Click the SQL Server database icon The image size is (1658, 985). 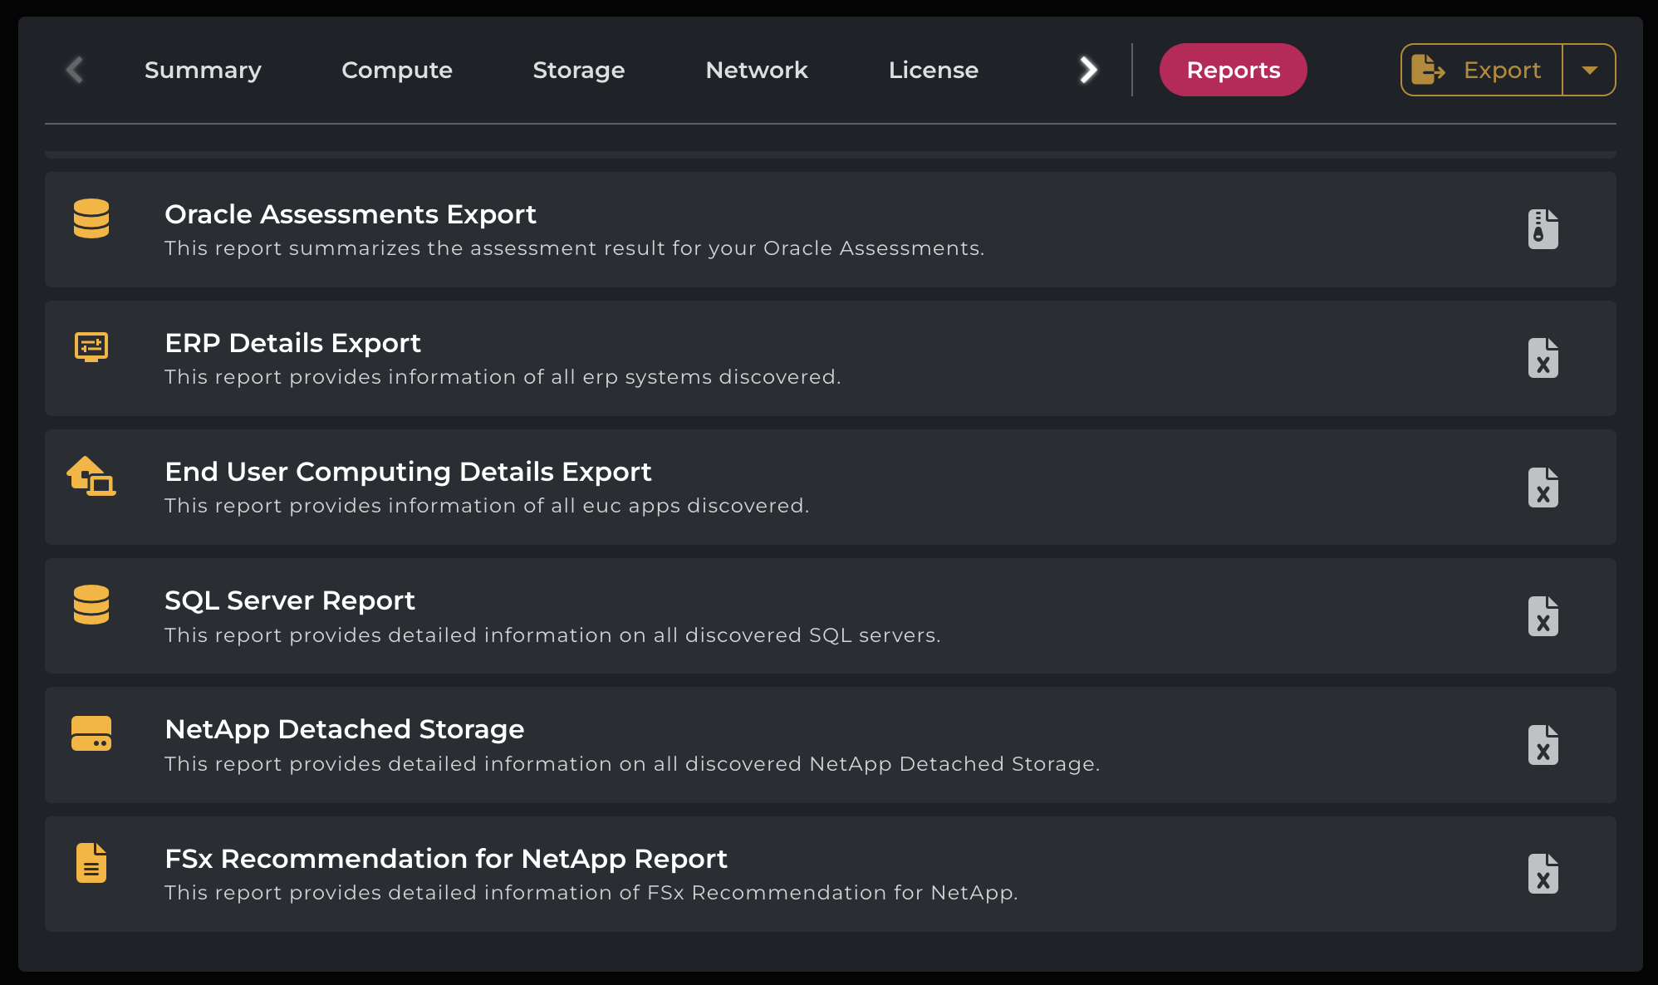(x=91, y=605)
